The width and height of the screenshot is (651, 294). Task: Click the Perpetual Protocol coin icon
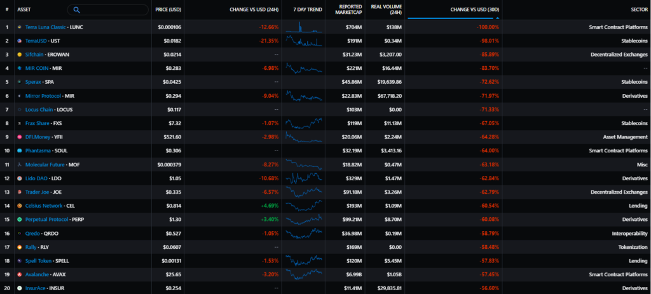[20, 219]
